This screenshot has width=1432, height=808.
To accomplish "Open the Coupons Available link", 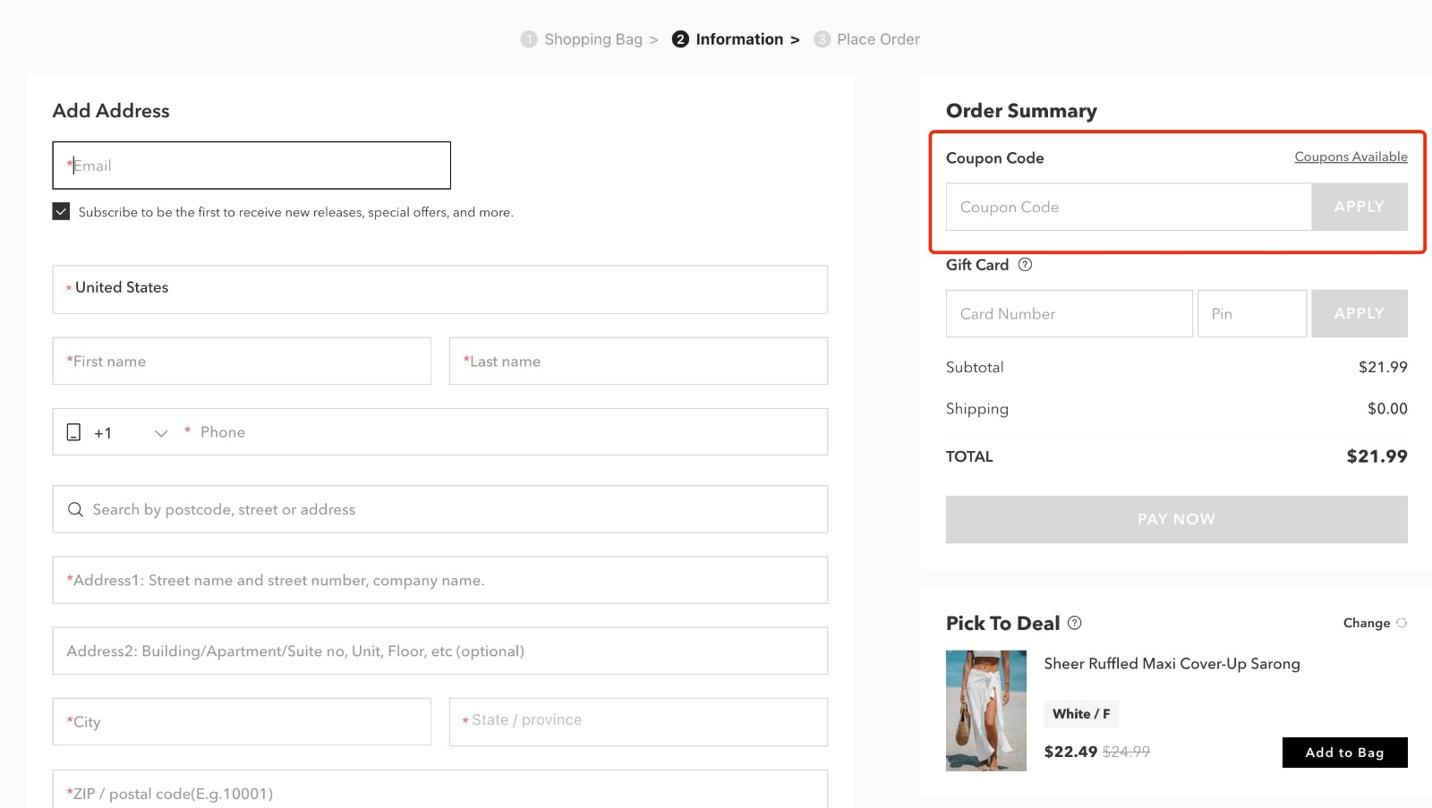I will point(1351,156).
